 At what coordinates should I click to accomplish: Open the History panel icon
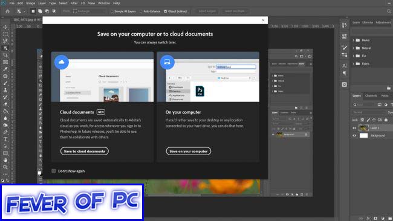point(345,25)
